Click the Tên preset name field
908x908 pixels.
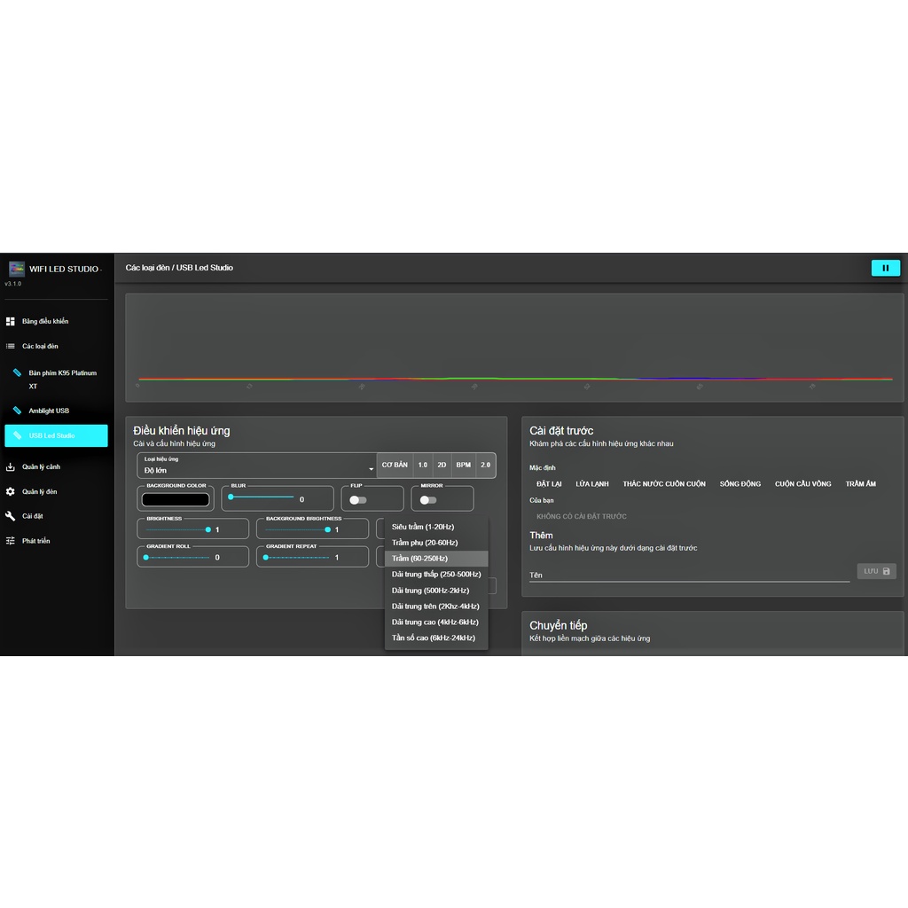[688, 575]
